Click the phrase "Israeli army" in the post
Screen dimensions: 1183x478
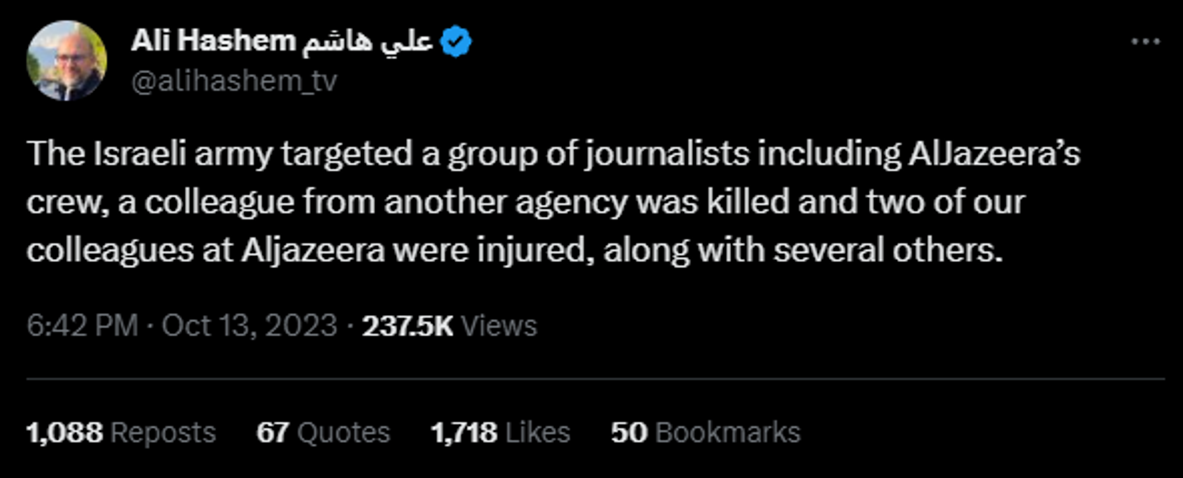[182, 154]
